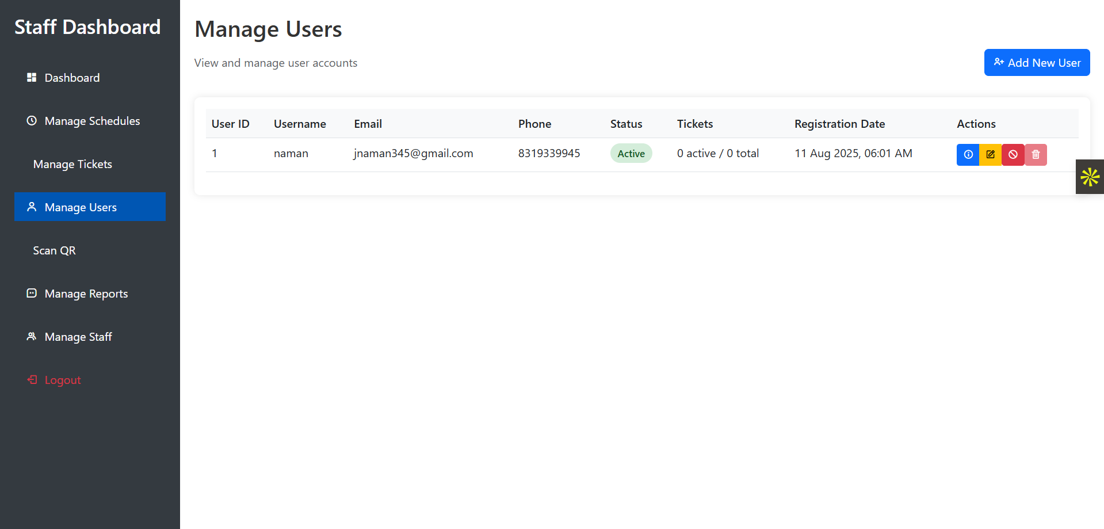
Task: Click the report icon beside Manage Reports
Action: (32, 293)
